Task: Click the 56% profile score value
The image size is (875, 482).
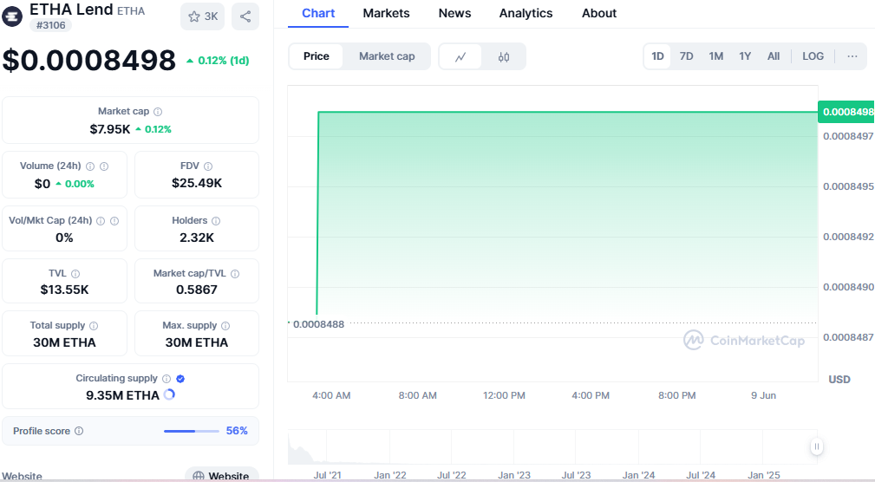Action: tap(237, 431)
